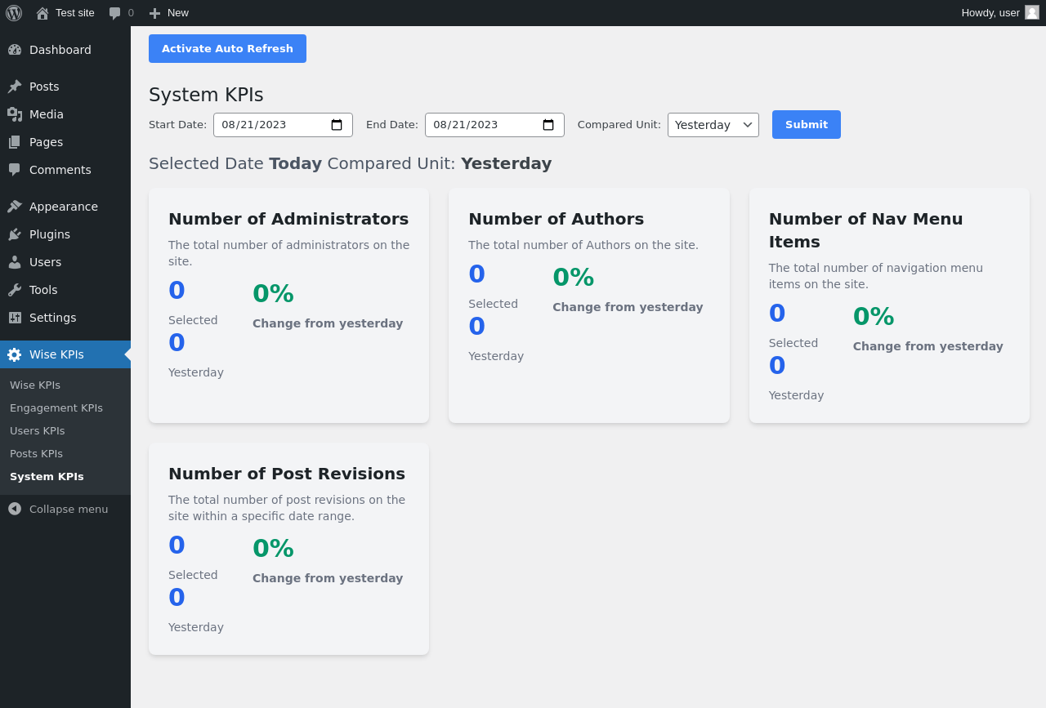Click Number of Authors heading

556,219
